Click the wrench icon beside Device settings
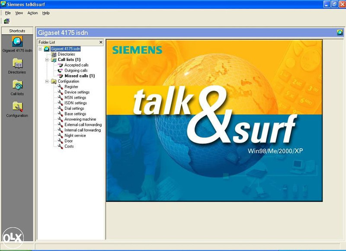 click(x=60, y=92)
